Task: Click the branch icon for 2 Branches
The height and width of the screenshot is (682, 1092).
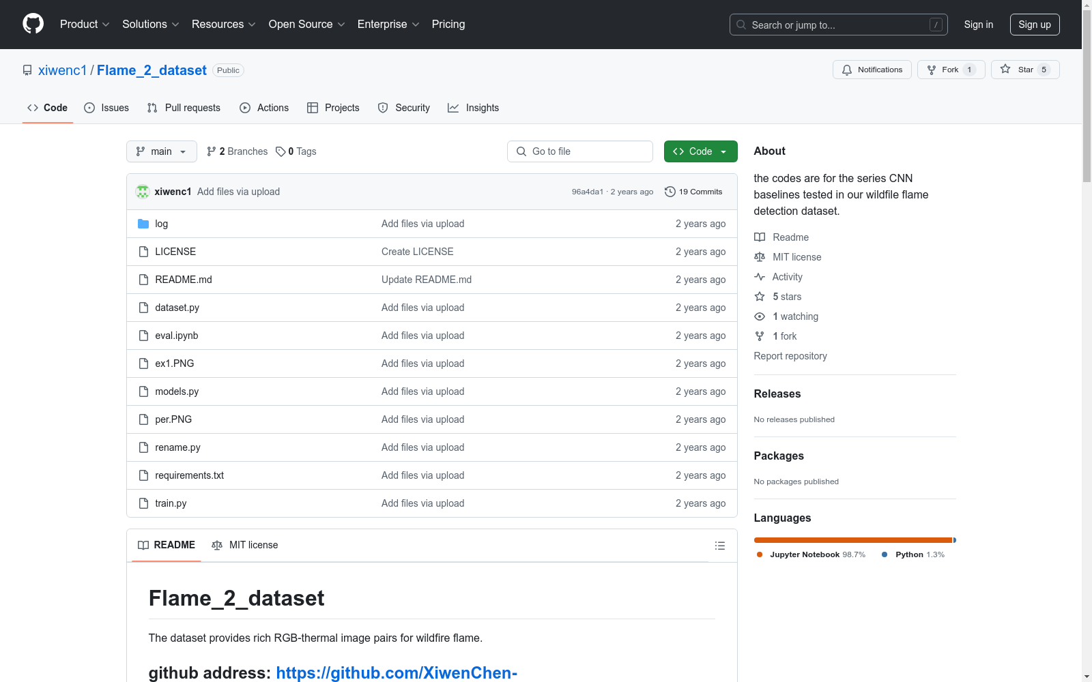Action: [x=212, y=151]
